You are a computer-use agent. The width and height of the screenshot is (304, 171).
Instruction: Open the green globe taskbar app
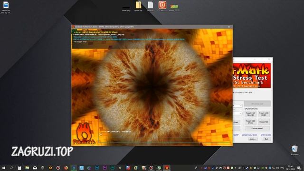(159, 168)
